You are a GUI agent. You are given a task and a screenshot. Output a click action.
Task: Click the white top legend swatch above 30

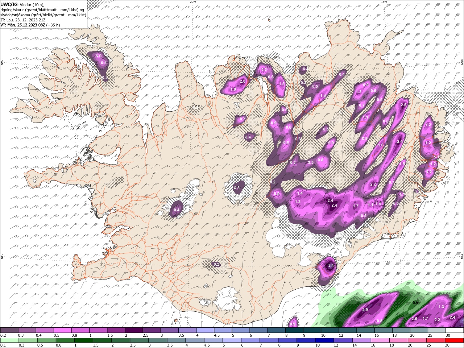pyautogui.click(x=455, y=330)
